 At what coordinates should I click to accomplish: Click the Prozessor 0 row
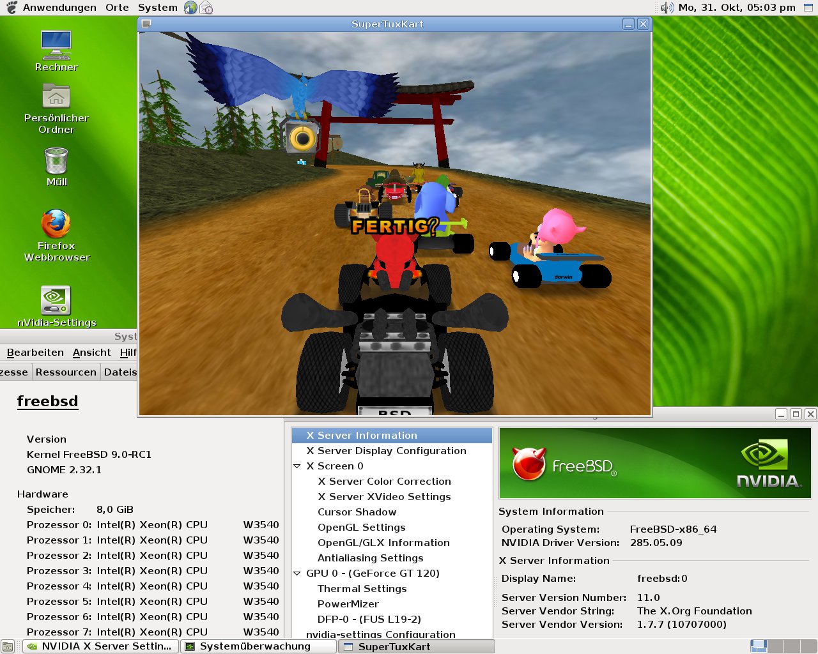(153, 525)
